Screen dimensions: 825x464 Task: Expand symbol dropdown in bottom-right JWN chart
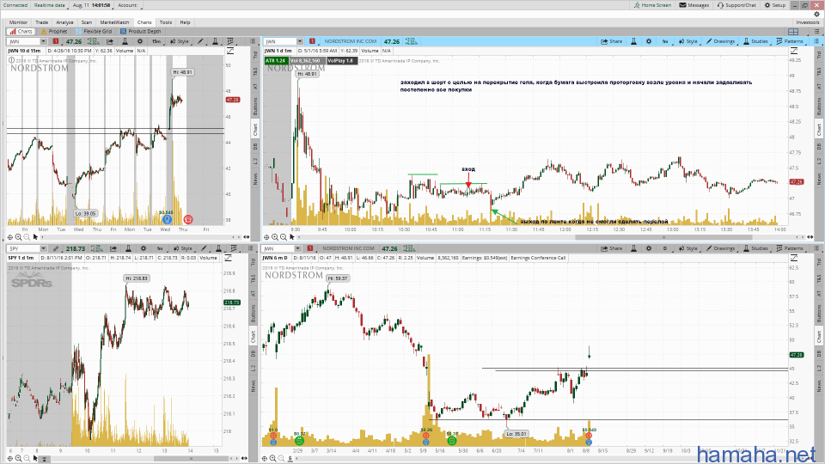click(297, 248)
